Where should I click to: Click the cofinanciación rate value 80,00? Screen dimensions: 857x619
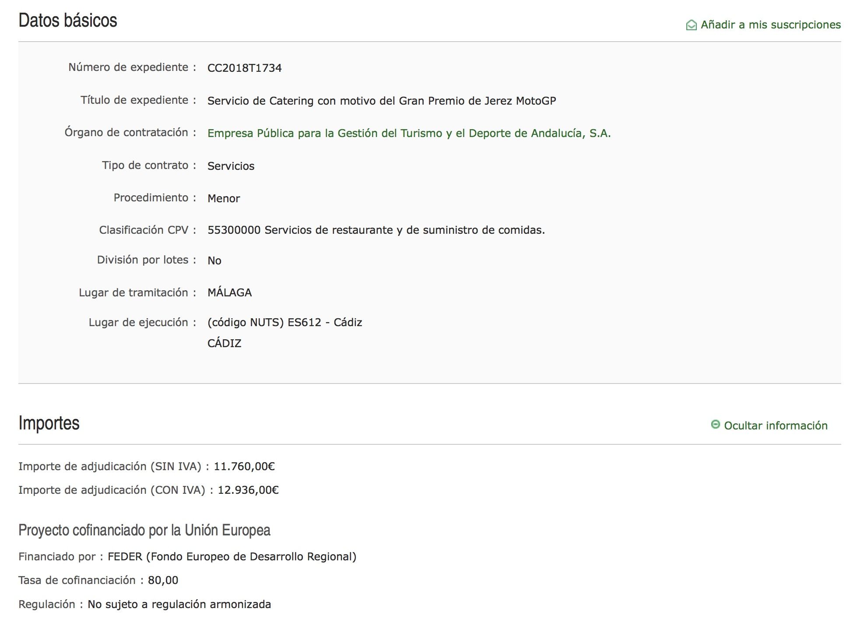pyautogui.click(x=163, y=580)
